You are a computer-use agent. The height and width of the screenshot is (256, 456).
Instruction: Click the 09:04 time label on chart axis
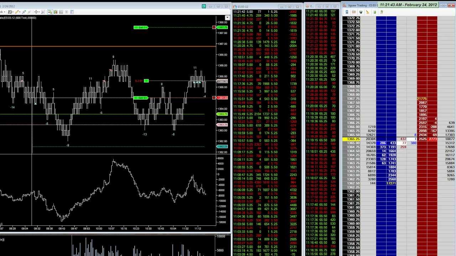(x=25, y=229)
